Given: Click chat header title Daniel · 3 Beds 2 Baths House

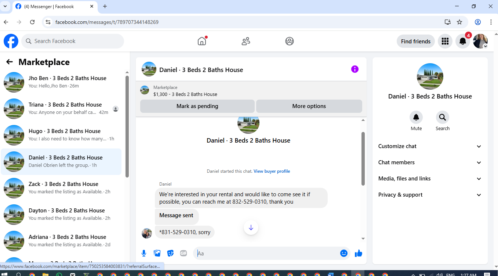Looking at the screenshot, I should 201,70.
